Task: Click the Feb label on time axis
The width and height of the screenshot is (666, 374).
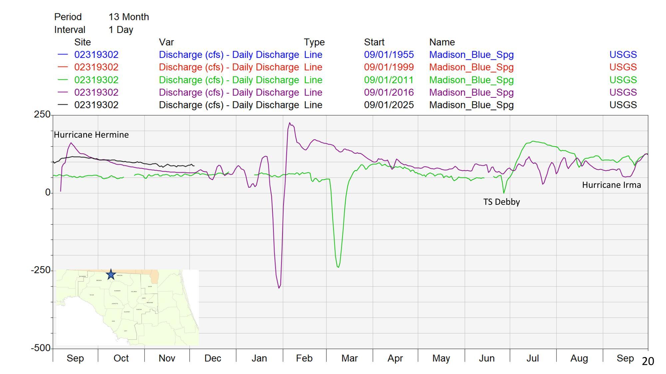Action: (x=304, y=358)
